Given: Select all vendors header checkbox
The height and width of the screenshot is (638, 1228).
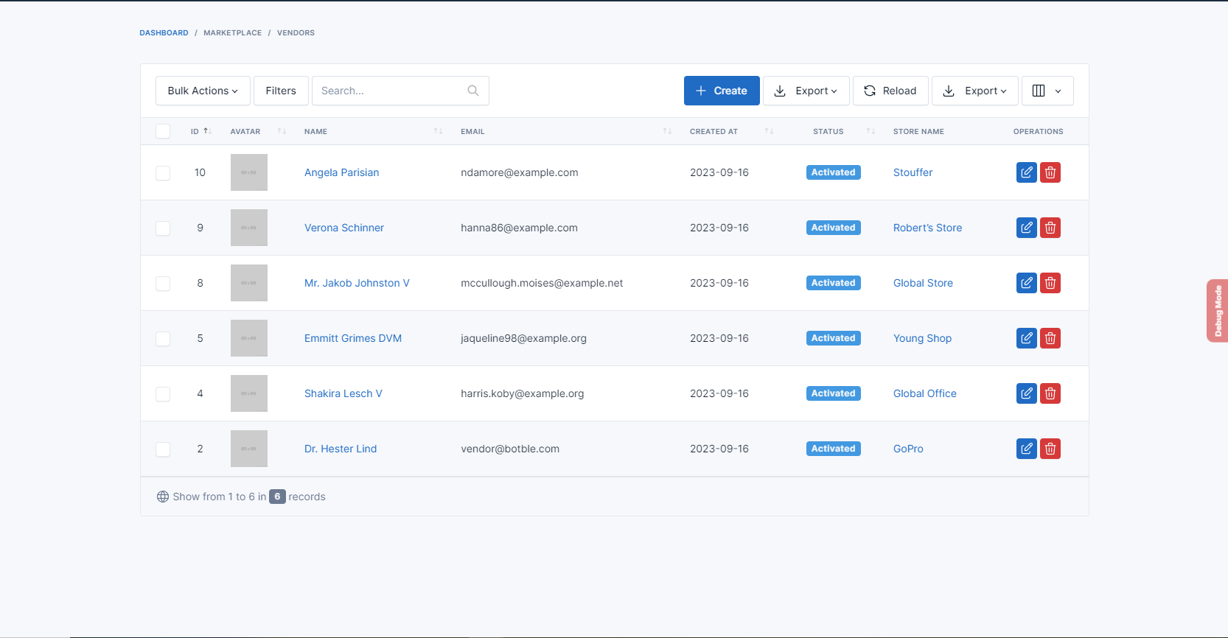Looking at the screenshot, I should pos(163,131).
